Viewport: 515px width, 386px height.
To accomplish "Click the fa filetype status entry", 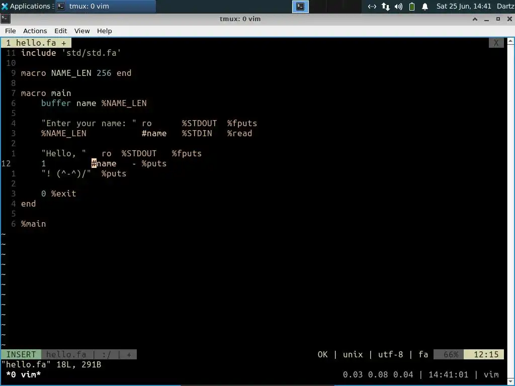I will click(423, 354).
